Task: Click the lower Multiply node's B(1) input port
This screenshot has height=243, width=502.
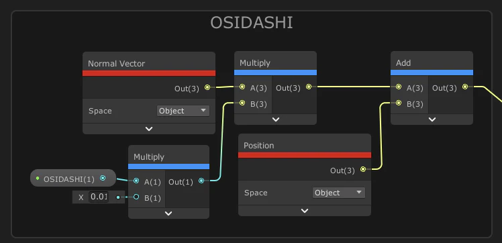Action: 136,197
